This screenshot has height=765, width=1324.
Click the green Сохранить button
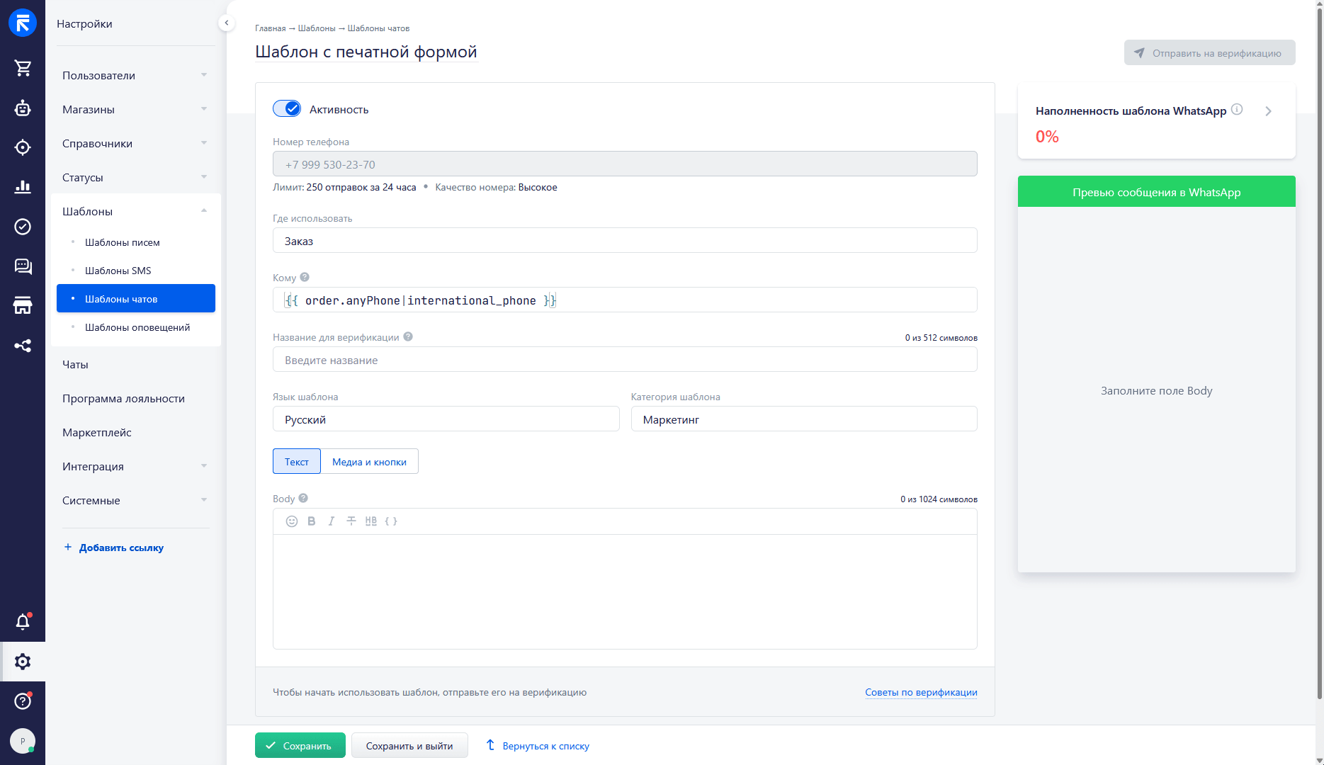(x=300, y=746)
